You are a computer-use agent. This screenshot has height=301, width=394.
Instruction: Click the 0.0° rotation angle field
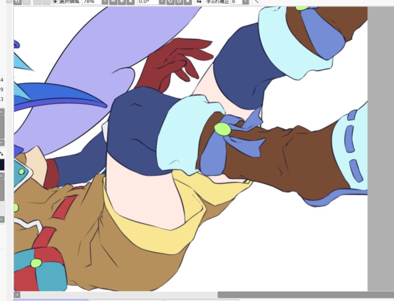148,1
